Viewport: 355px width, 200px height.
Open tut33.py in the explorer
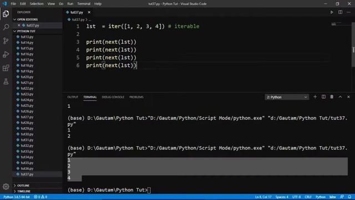click(x=27, y=151)
